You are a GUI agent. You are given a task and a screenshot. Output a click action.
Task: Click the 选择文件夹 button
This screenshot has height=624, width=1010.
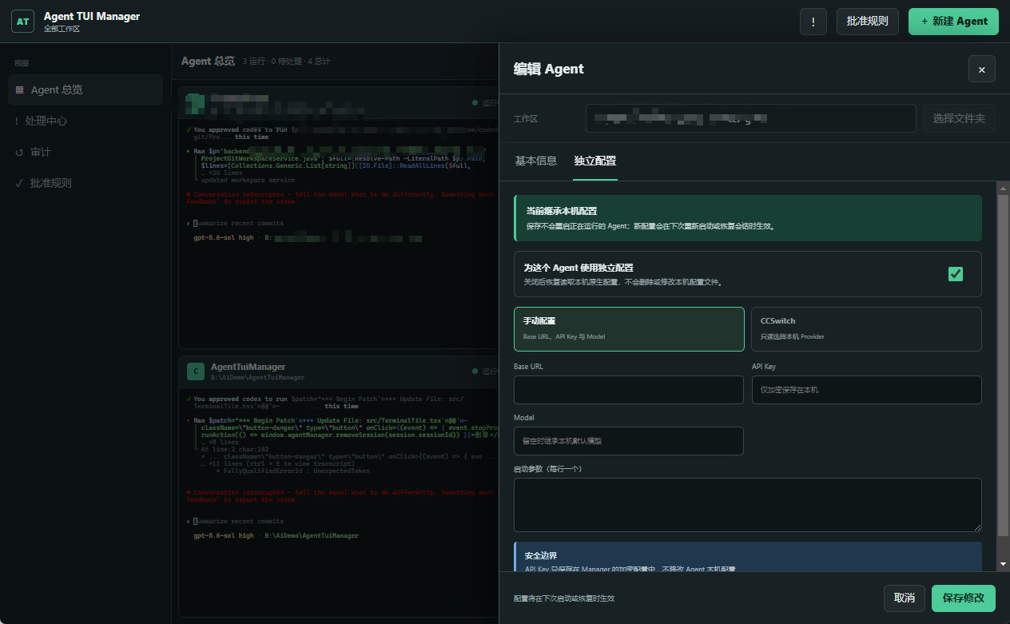point(959,118)
